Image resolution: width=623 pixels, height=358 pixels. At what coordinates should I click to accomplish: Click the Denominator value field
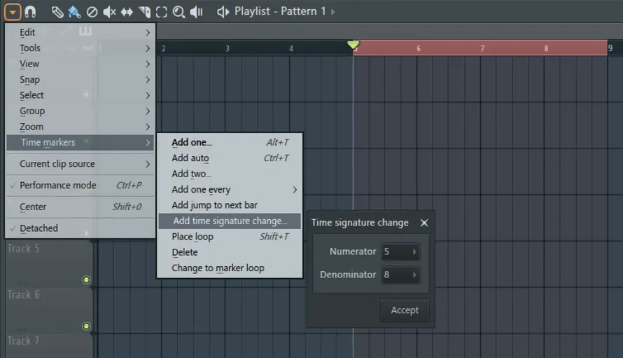(x=400, y=275)
